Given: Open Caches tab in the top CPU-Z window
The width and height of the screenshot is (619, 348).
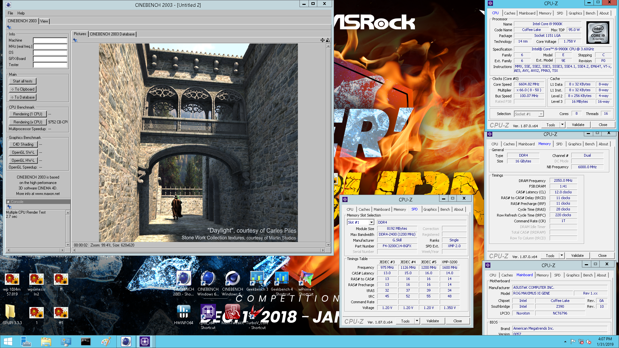Looking at the screenshot, I should pos(509,13).
